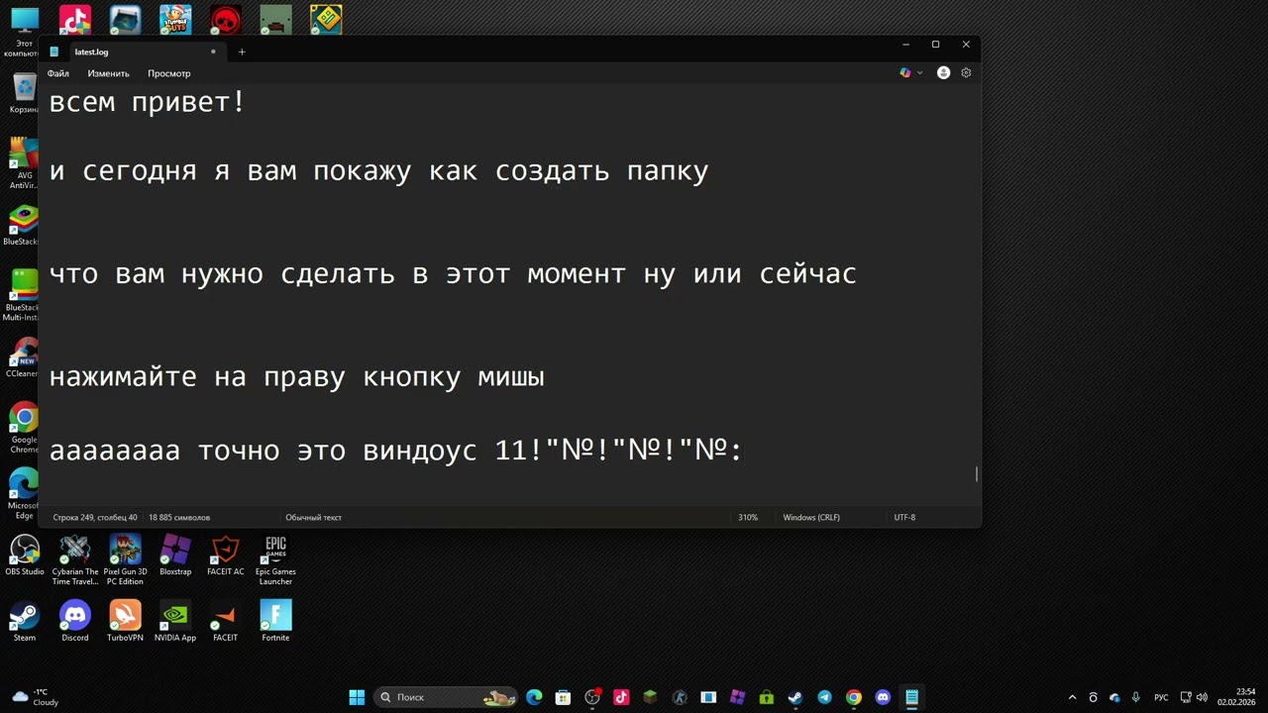Click the Notepad vertical scrollbar thumb
Image resolution: width=1268 pixels, height=713 pixels.
point(977,474)
